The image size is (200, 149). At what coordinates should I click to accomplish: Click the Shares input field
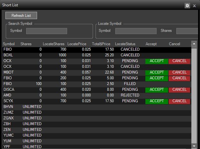188,31
